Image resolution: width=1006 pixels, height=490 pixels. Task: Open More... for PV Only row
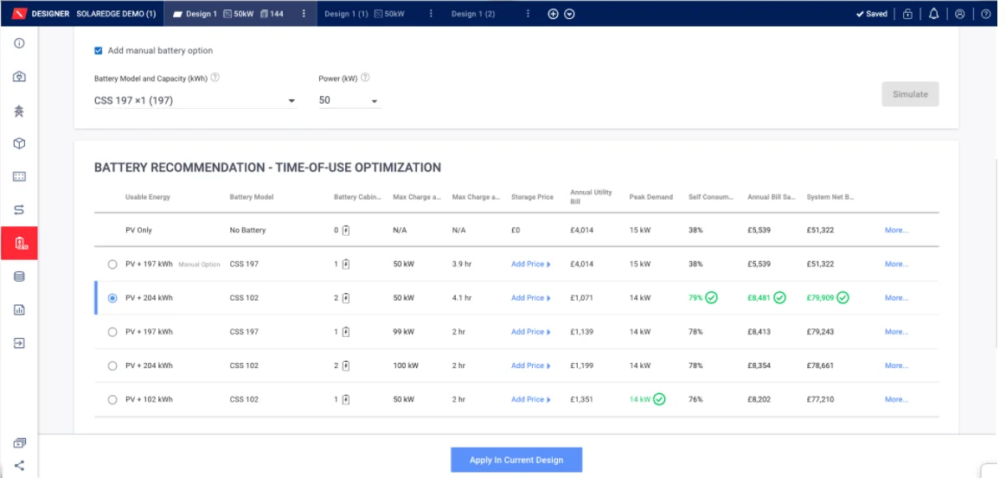[x=896, y=230]
